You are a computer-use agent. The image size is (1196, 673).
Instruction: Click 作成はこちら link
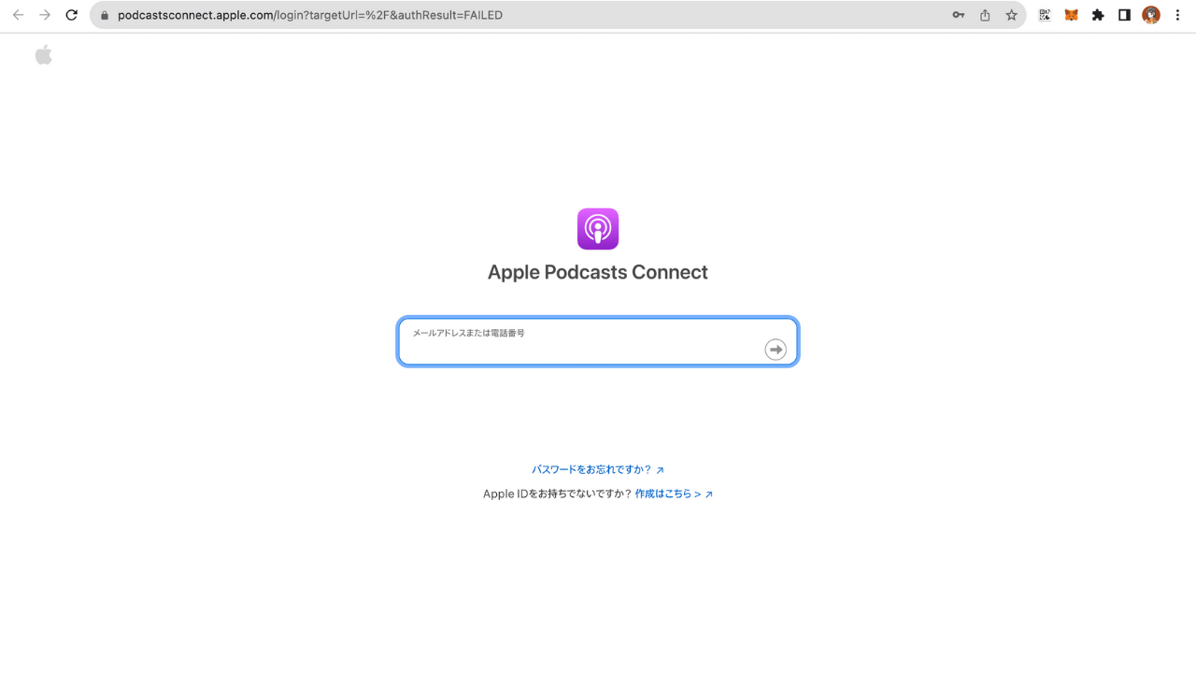[x=674, y=494]
